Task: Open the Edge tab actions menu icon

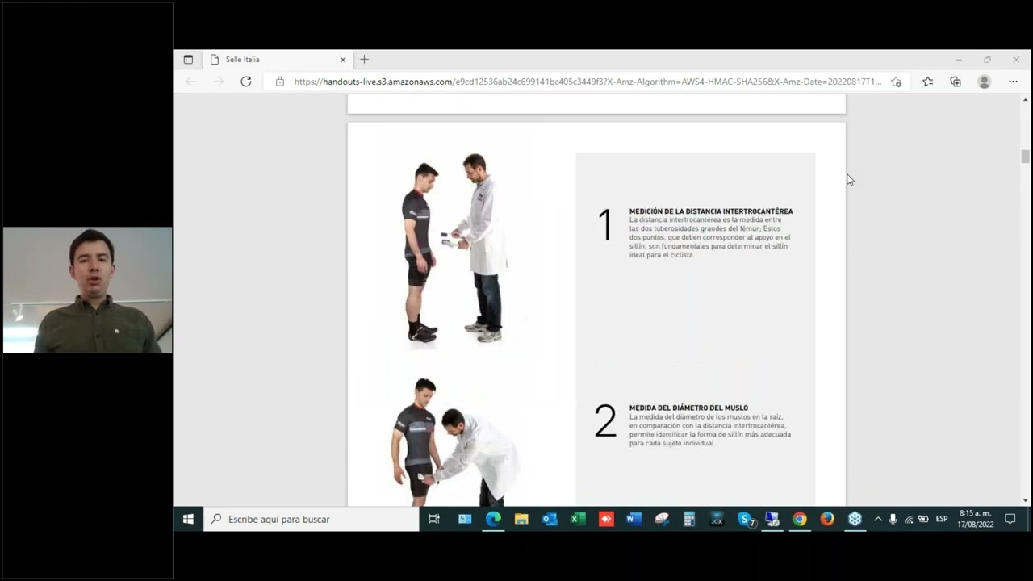Action: 188,60
